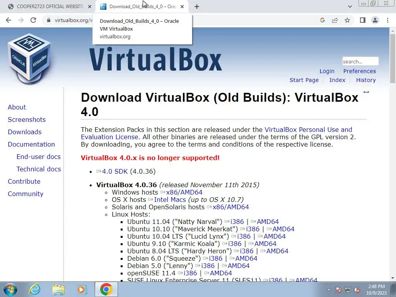Open Technical docs link
Screen dimensions: 396x297
click(x=39, y=169)
